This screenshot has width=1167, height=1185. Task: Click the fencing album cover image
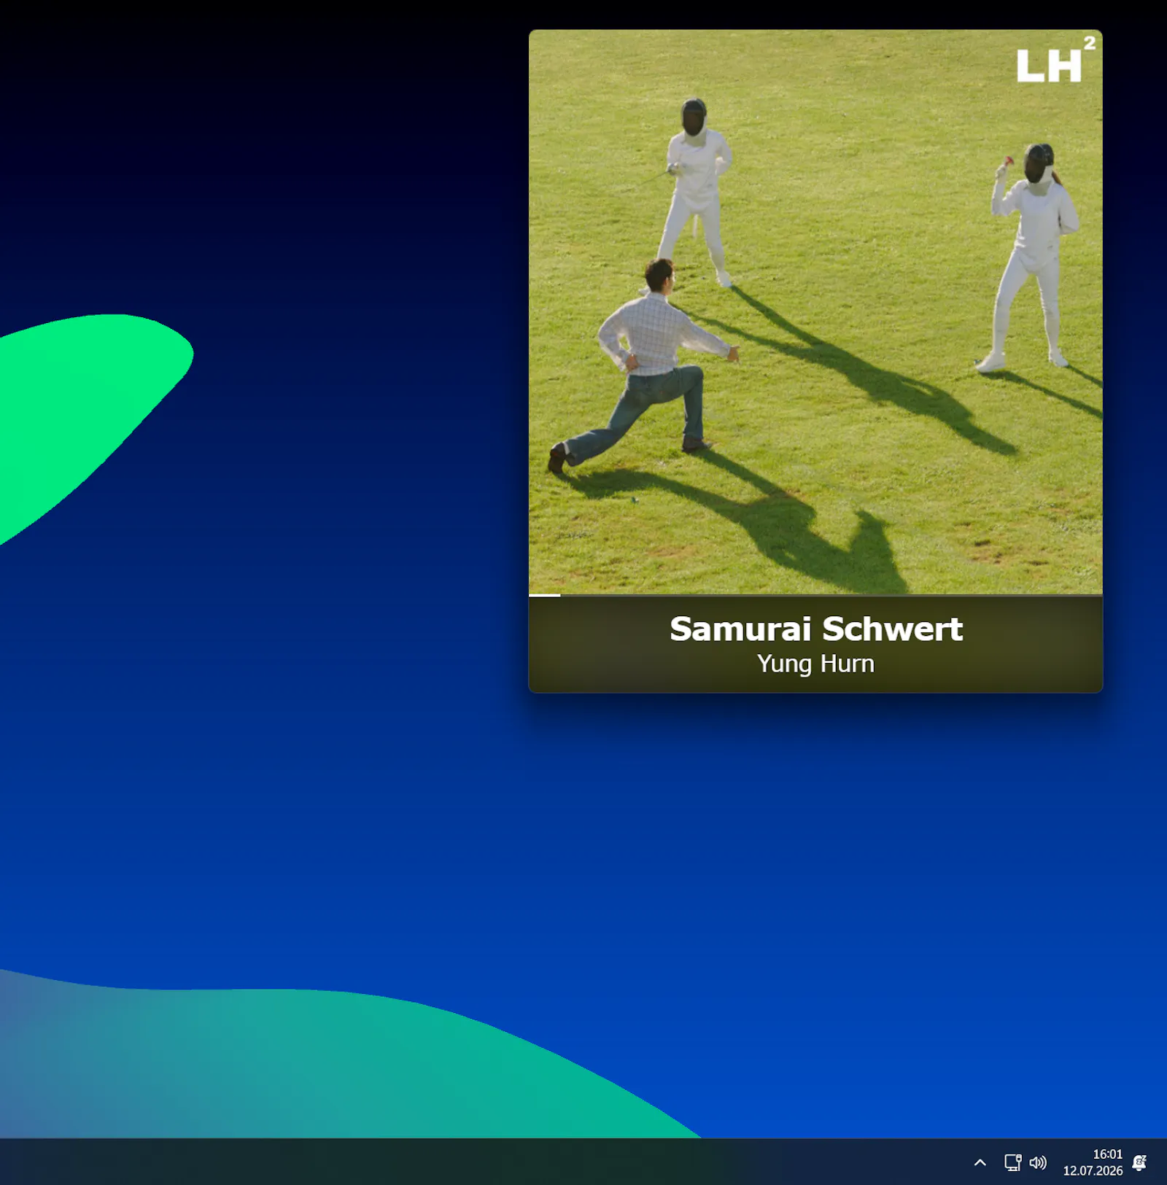click(815, 312)
